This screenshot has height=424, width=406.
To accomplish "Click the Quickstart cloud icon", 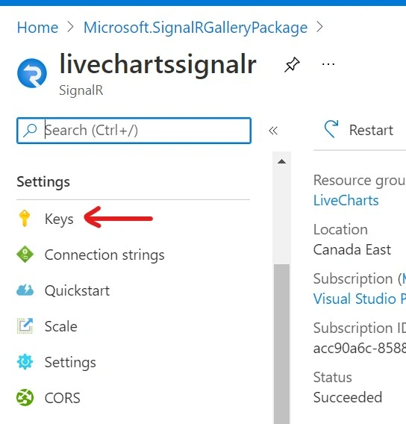I will click(25, 290).
